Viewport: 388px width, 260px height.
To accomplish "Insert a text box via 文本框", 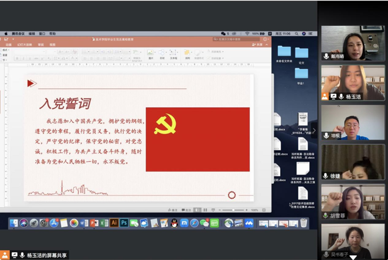I will click(173, 54).
